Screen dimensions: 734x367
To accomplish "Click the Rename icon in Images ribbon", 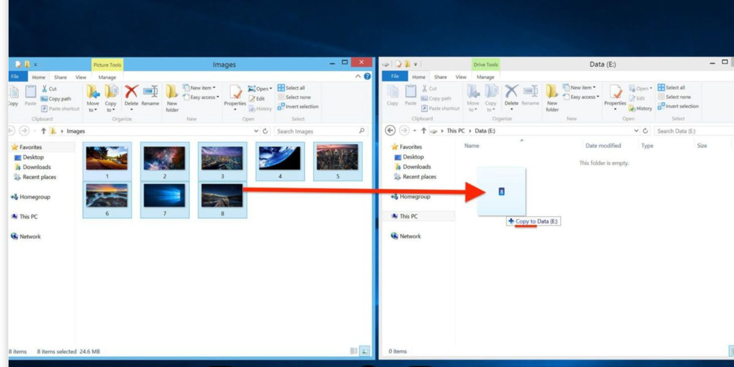I will (x=150, y=94).
